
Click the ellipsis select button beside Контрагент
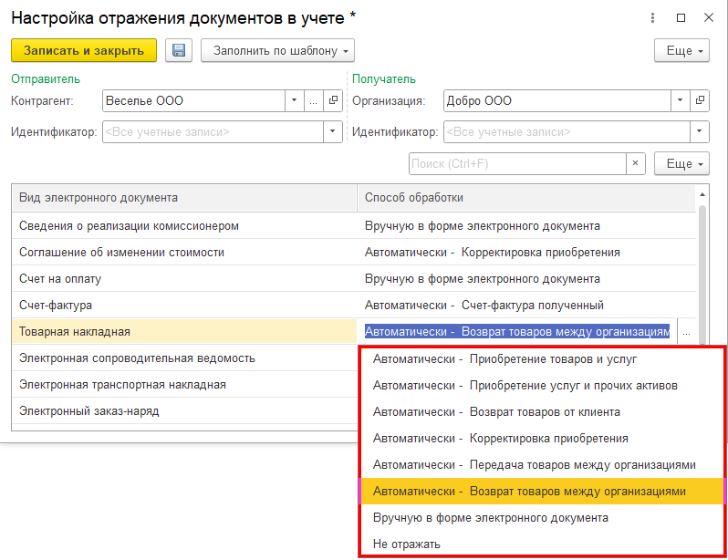point(313,100)
